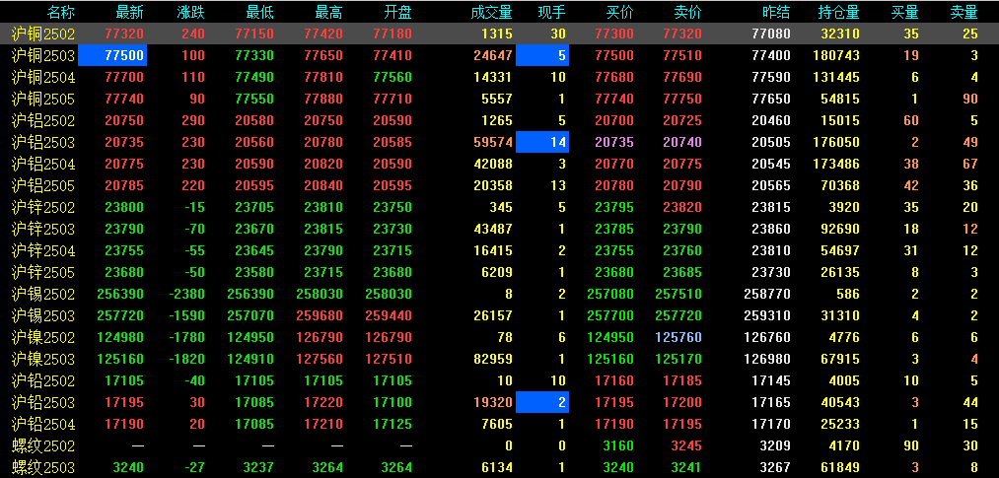Select contract 沪铝2505
Image resolution: width=999 pixels, height=478 pixels.
coord(43,185)
